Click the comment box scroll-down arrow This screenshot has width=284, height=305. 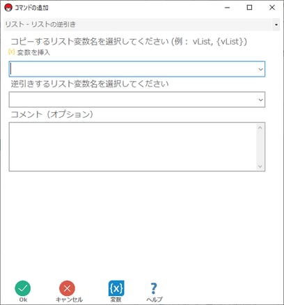click(260, 166)
